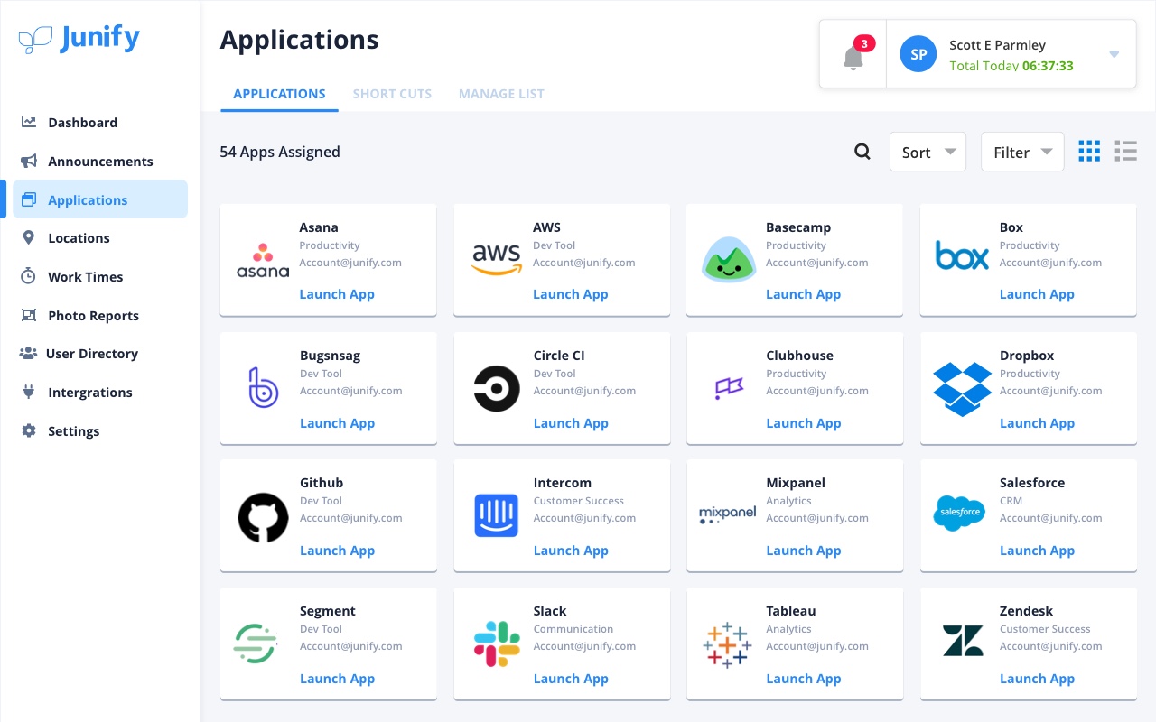Open Work Times clock icon
Screen dimensions: 1156x722
pyautogui.click(x=28, y=276)
